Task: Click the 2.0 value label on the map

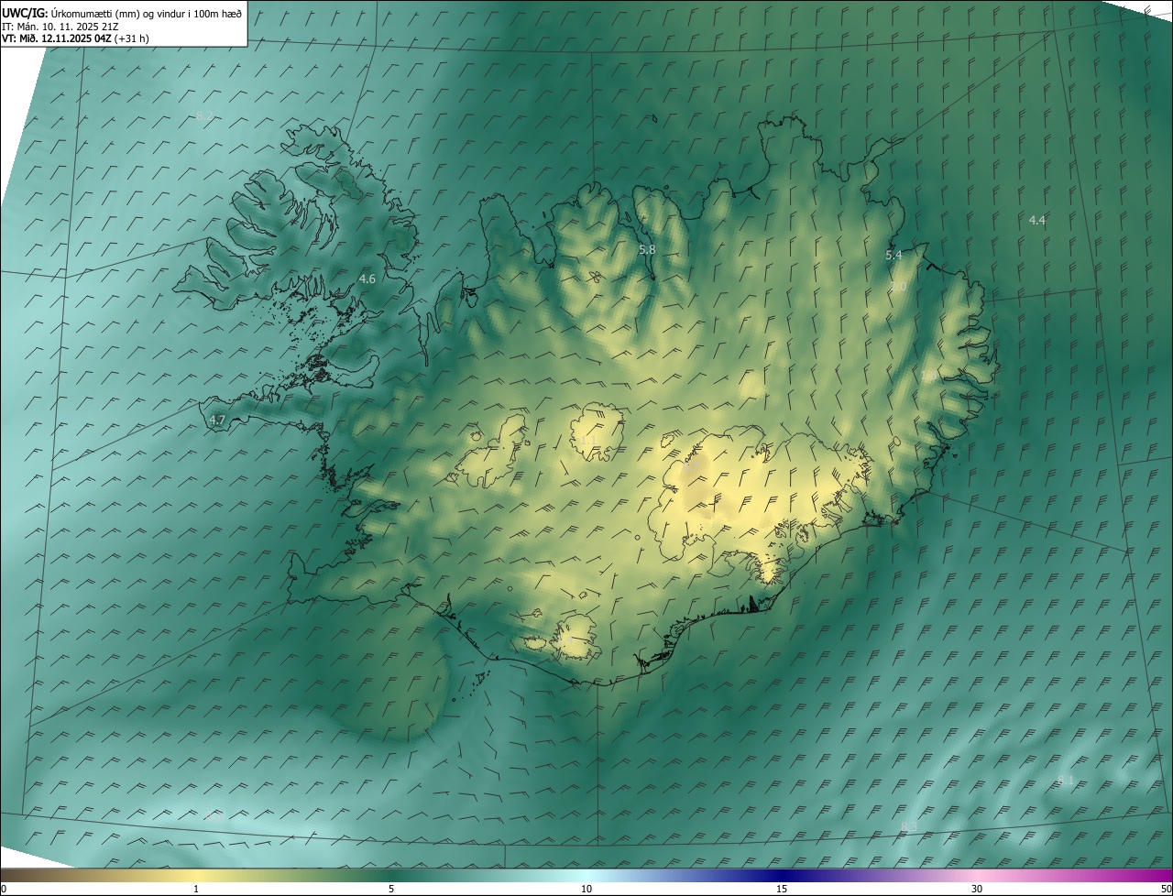Action: coord(899,287)
